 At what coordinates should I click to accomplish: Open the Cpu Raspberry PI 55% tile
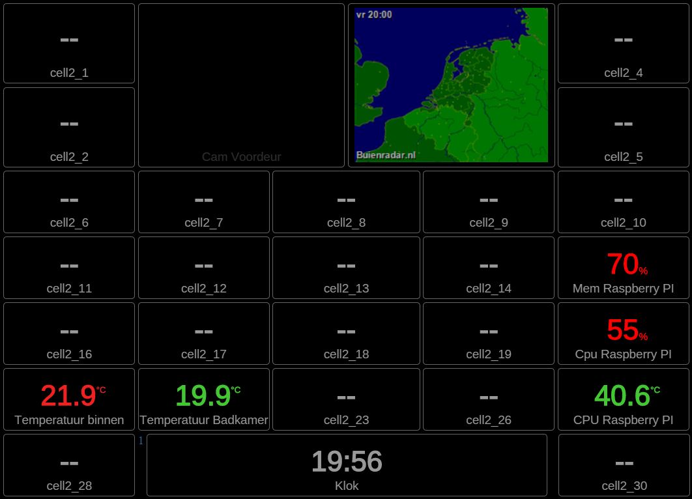click(623, 334)
